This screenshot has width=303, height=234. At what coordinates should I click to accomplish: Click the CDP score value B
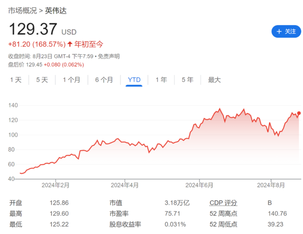tap(270, 203)
